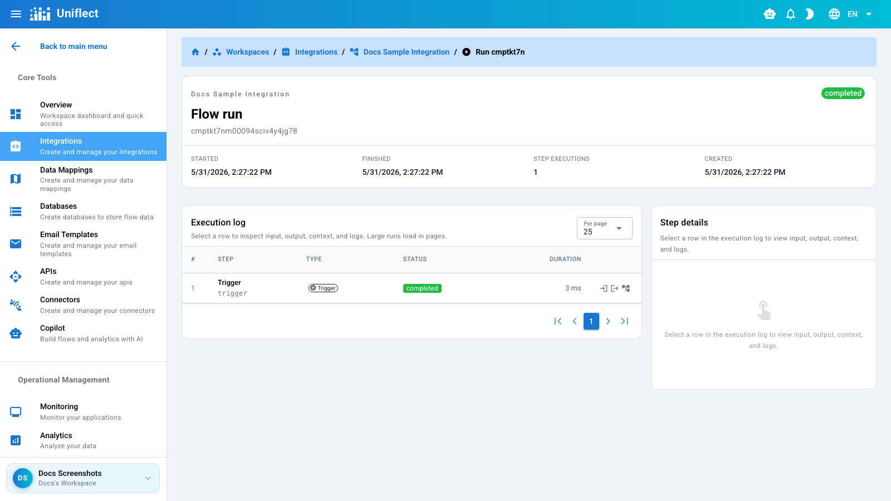Click the APIs icon in sidebar
The width and height of the screenshot is (891, 501).
point(16,277)
